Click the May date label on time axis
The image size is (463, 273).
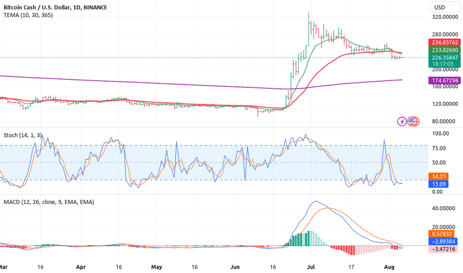pyautogui.click(x=156, y=267)
